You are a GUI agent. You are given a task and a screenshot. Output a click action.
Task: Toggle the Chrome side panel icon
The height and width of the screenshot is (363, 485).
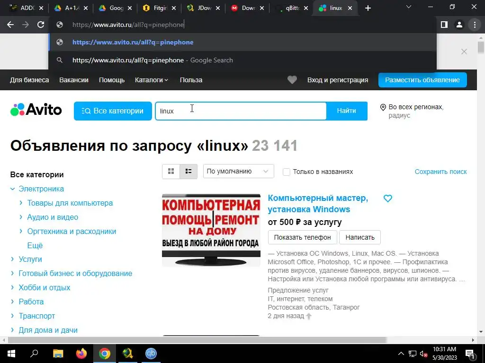(444, 25)
